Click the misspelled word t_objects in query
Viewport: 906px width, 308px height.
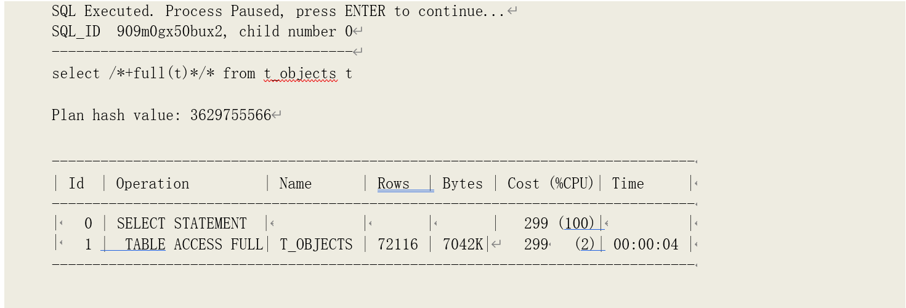[x=300, y=74]
